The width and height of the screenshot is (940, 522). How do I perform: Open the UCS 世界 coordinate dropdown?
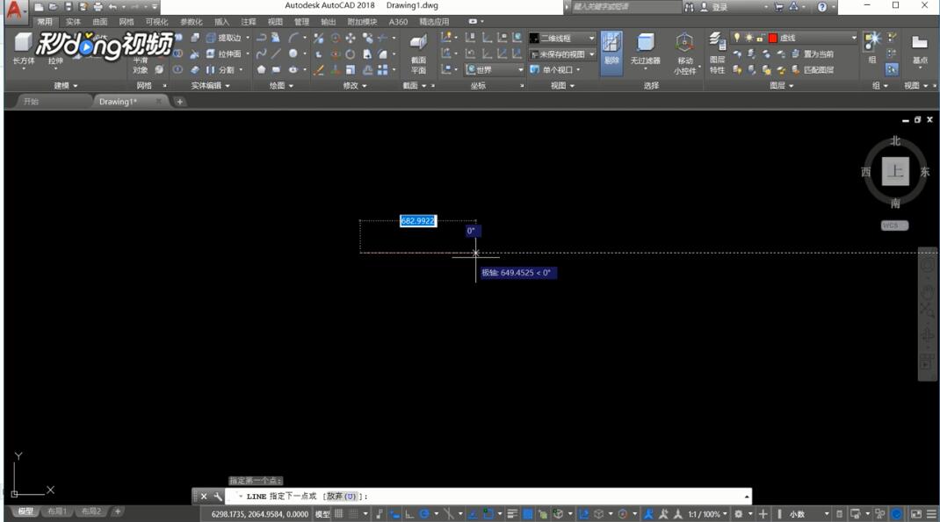point(495,69)
